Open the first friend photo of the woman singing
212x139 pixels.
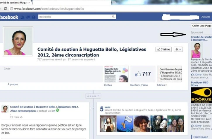click(x=108, y=124)
